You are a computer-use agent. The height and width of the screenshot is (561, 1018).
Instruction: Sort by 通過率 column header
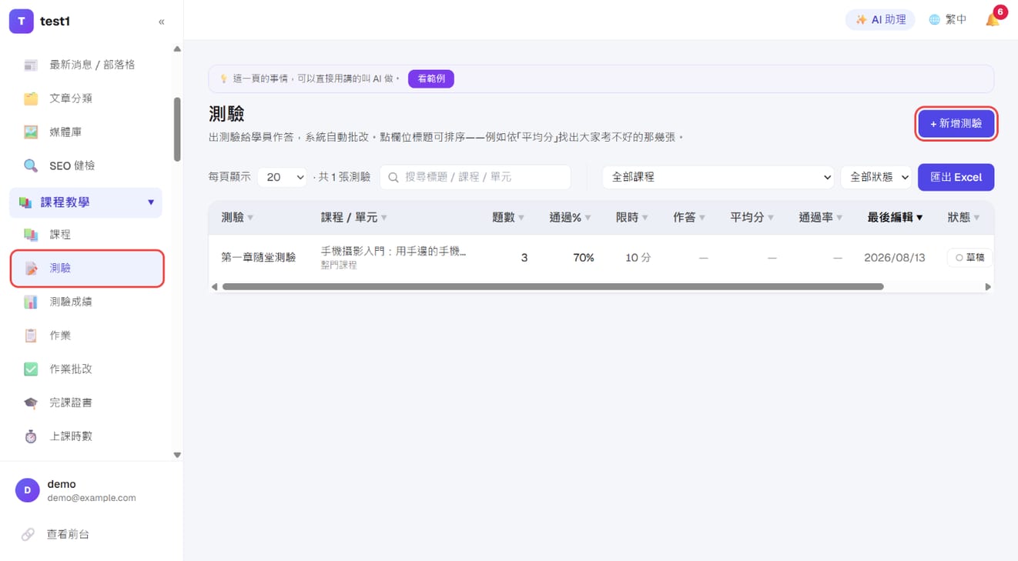[x=821, y=218]
